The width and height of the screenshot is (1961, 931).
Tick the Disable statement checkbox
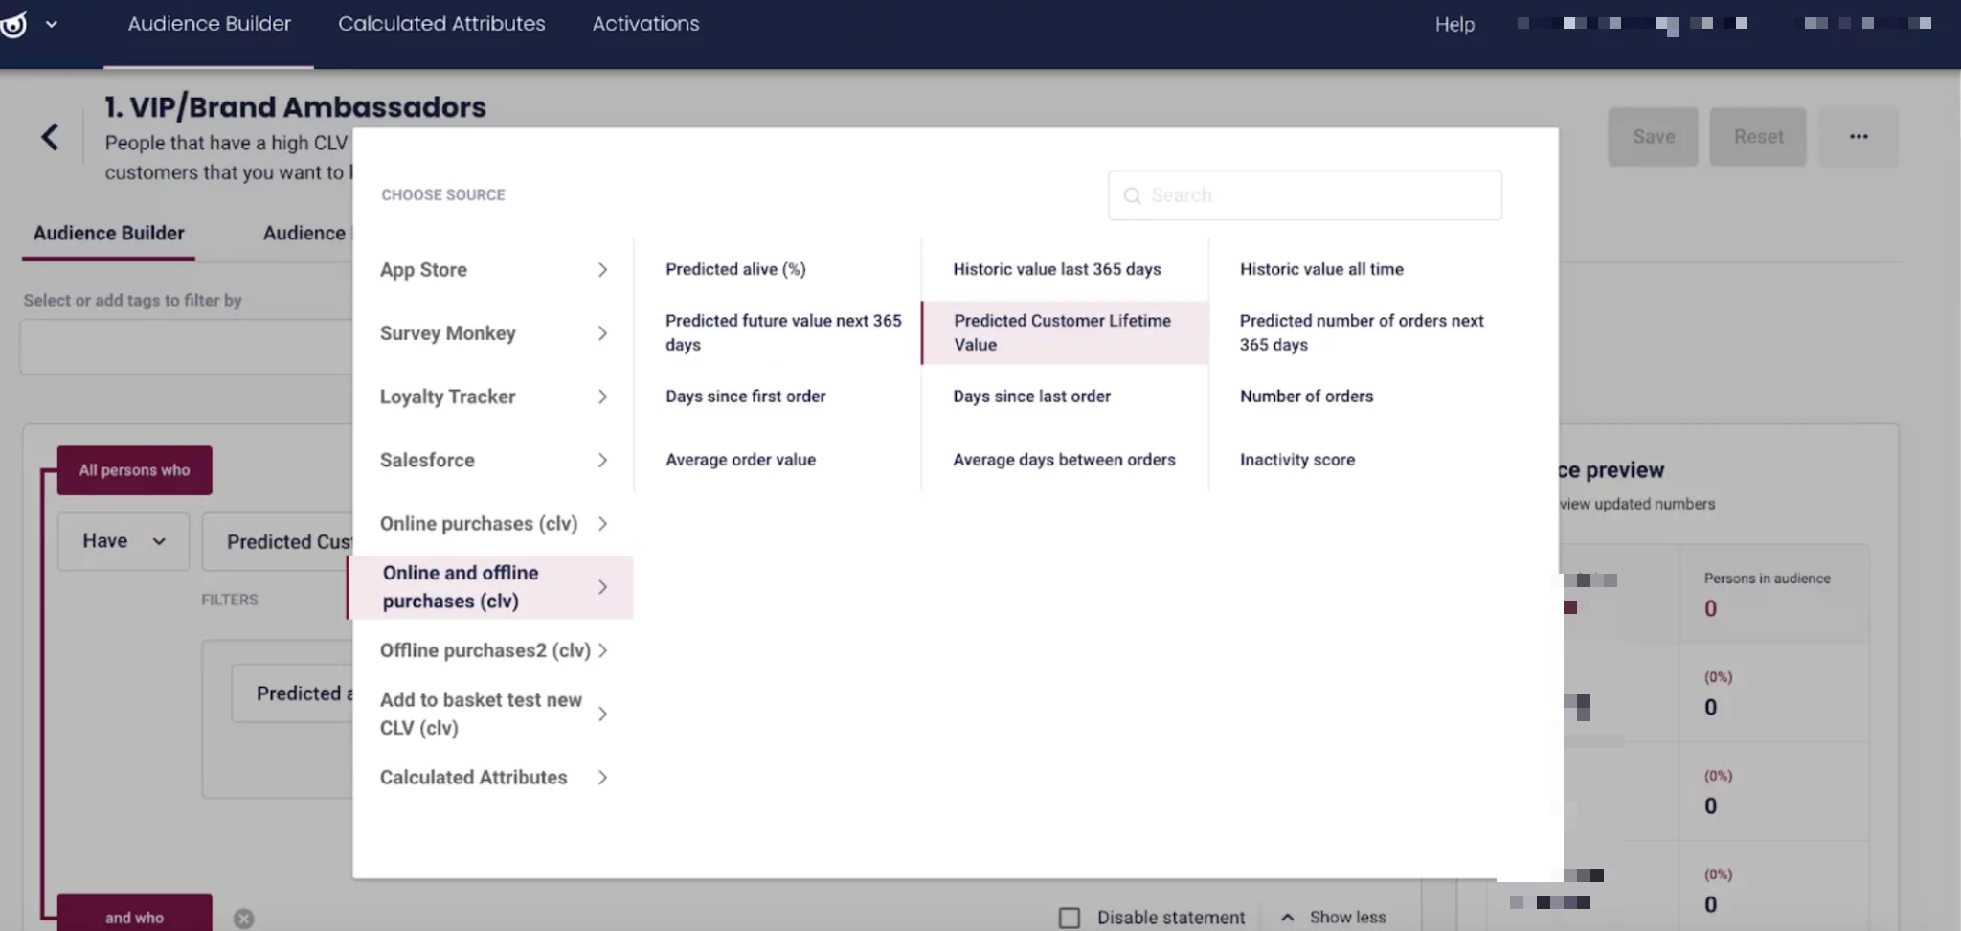click(1070, 918)
